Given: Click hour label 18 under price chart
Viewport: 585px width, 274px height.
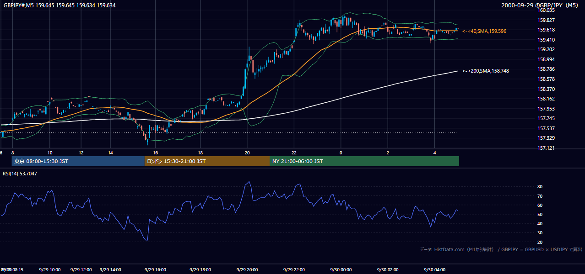Looking at the screenshot, I should click(x=200, y=153).
